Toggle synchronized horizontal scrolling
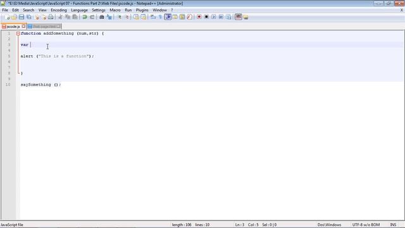 (144, 17)
